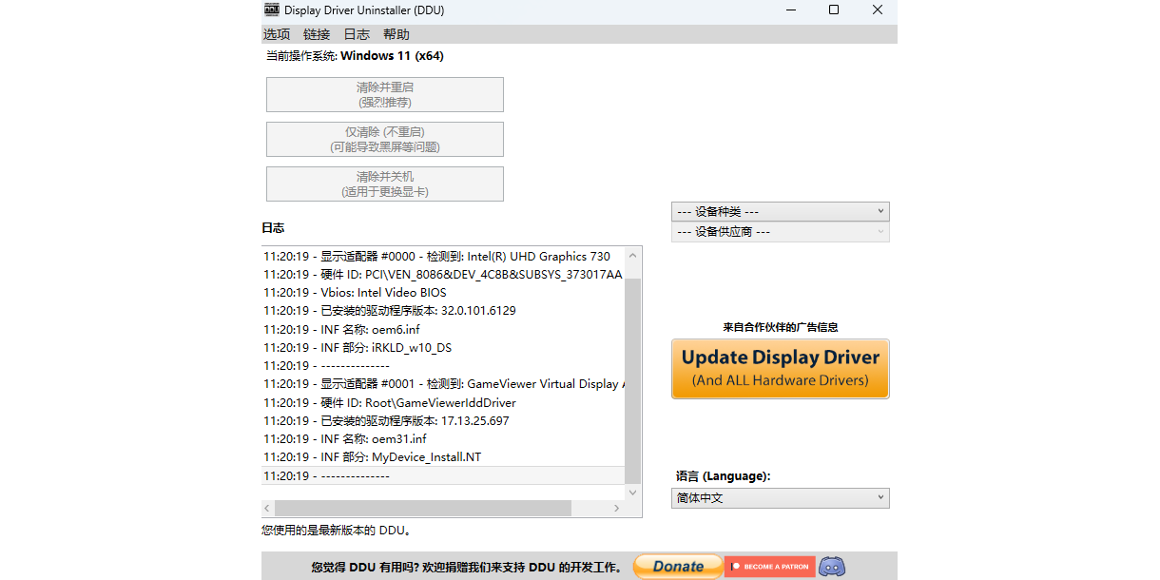
Task: Select the INF 名称: oem31.inf row
Action: [x=443, y=438]
